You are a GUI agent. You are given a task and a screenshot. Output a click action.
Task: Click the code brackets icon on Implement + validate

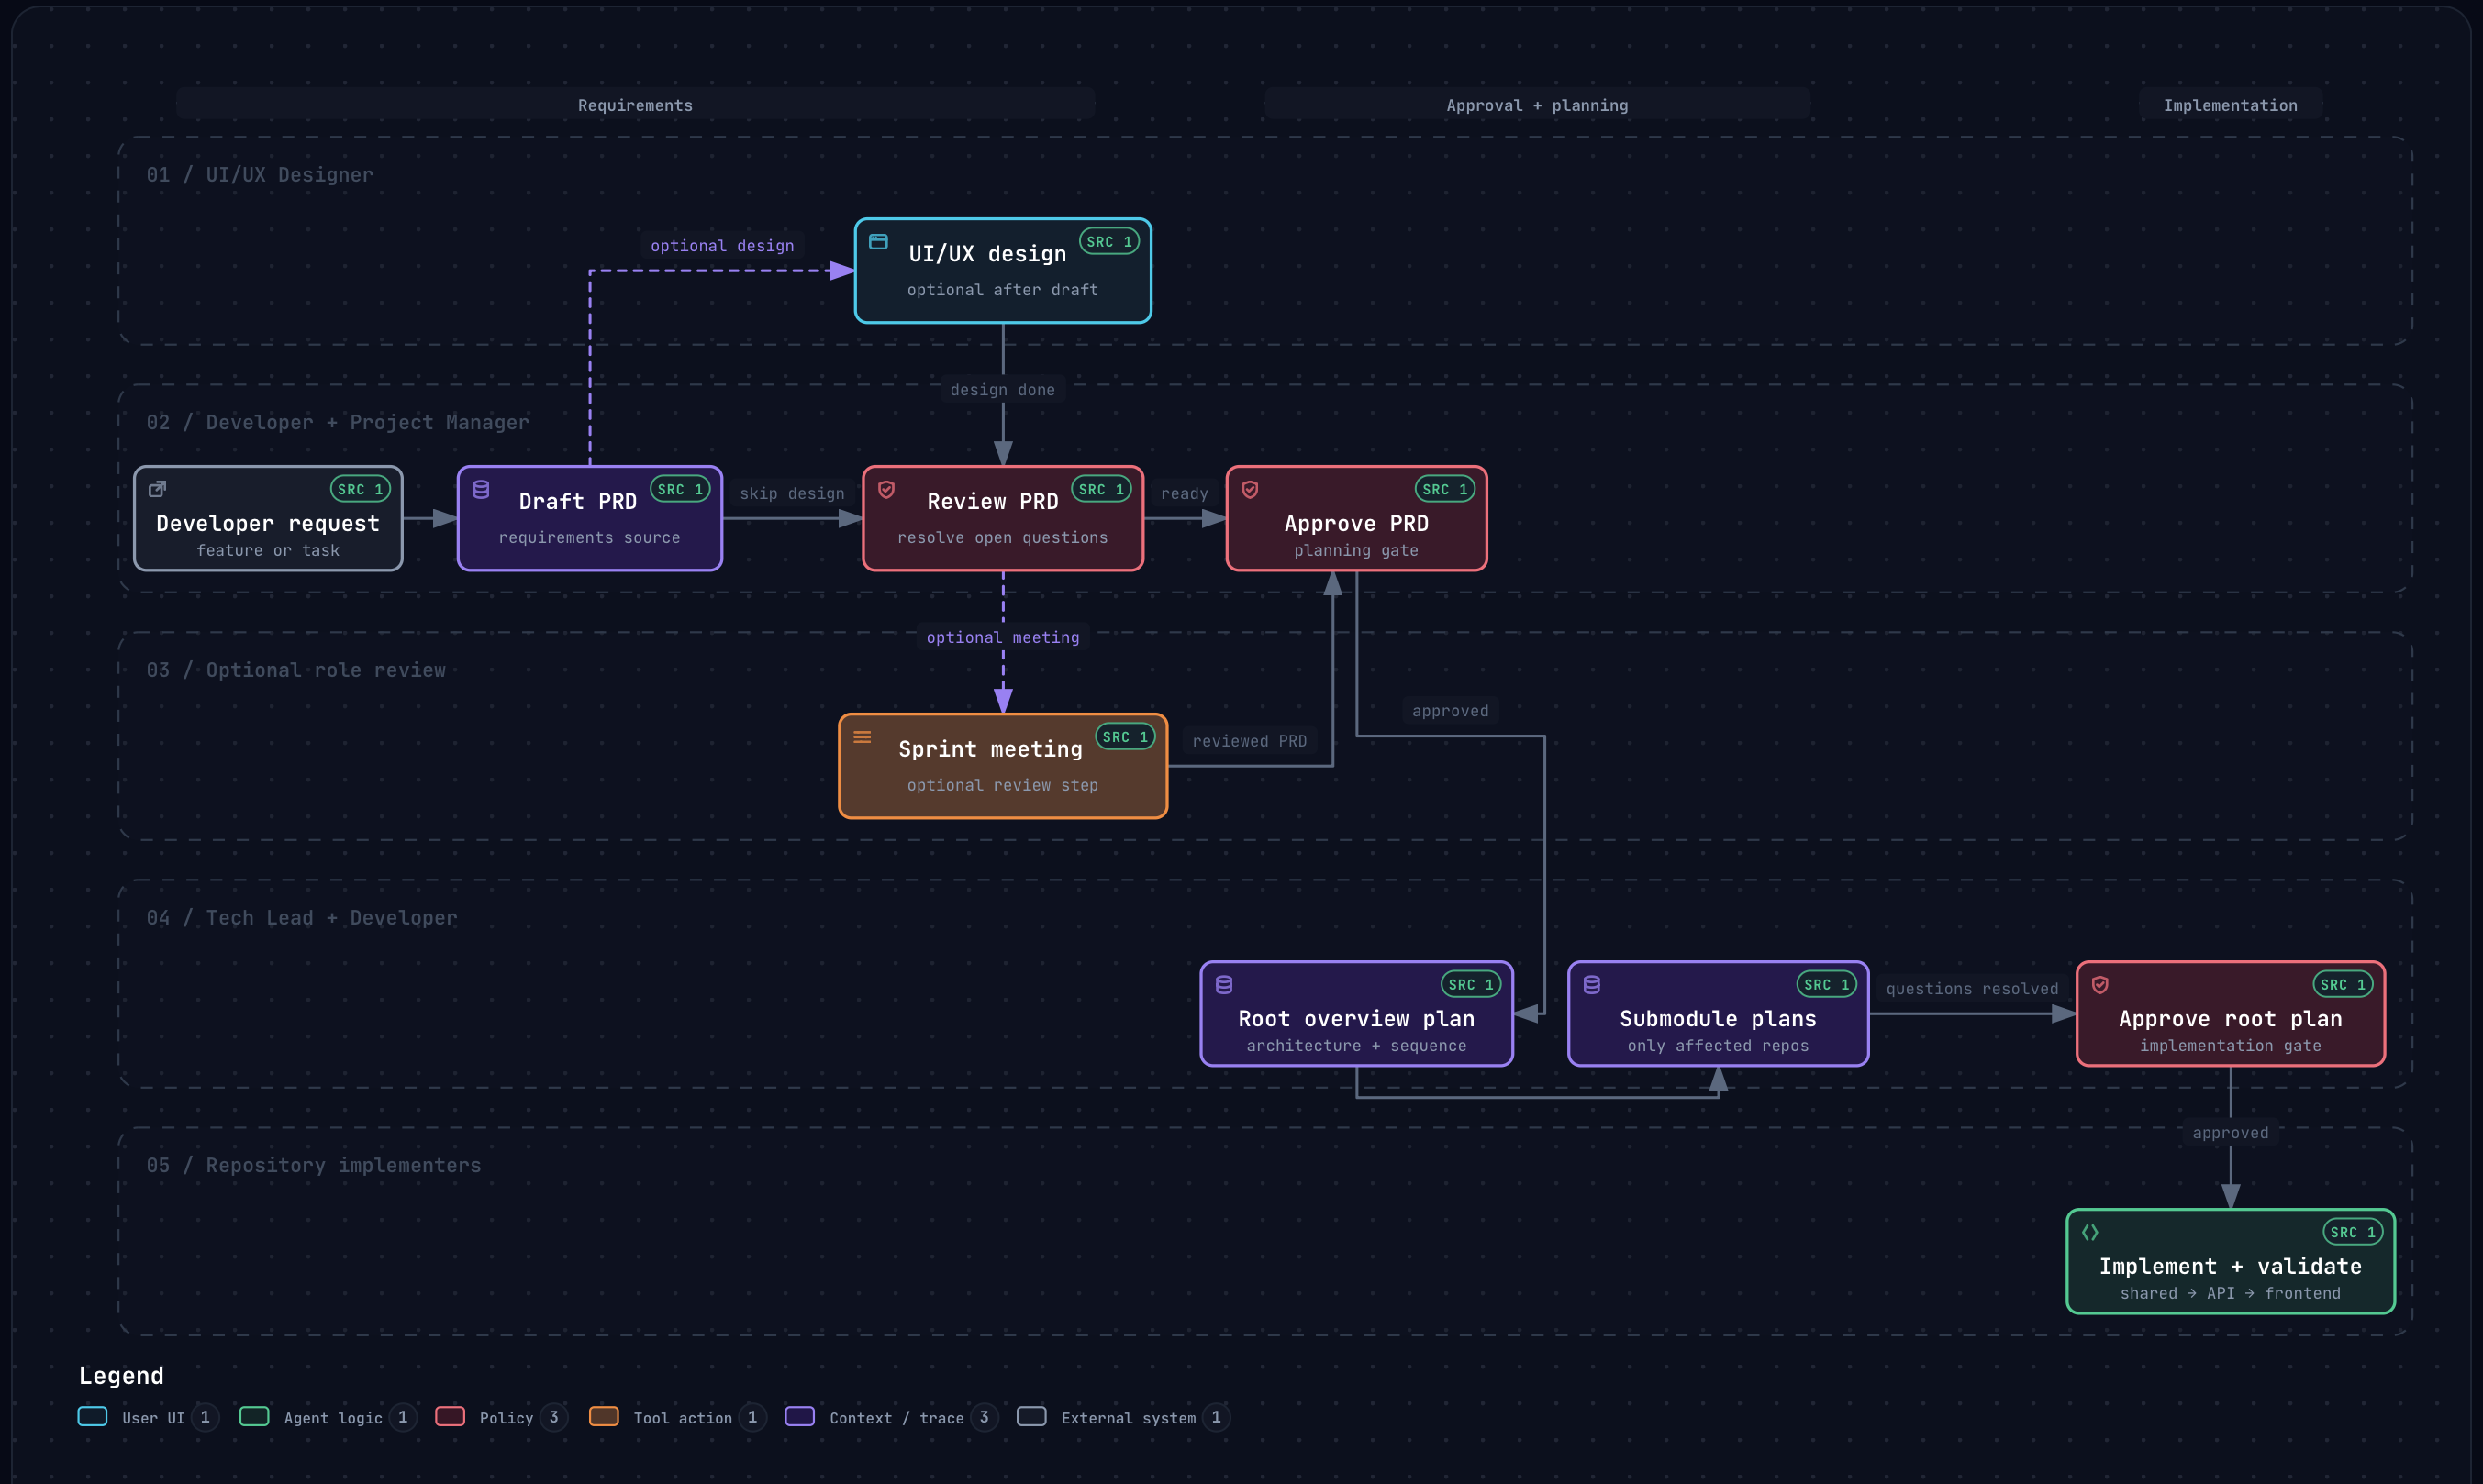2090,1232
